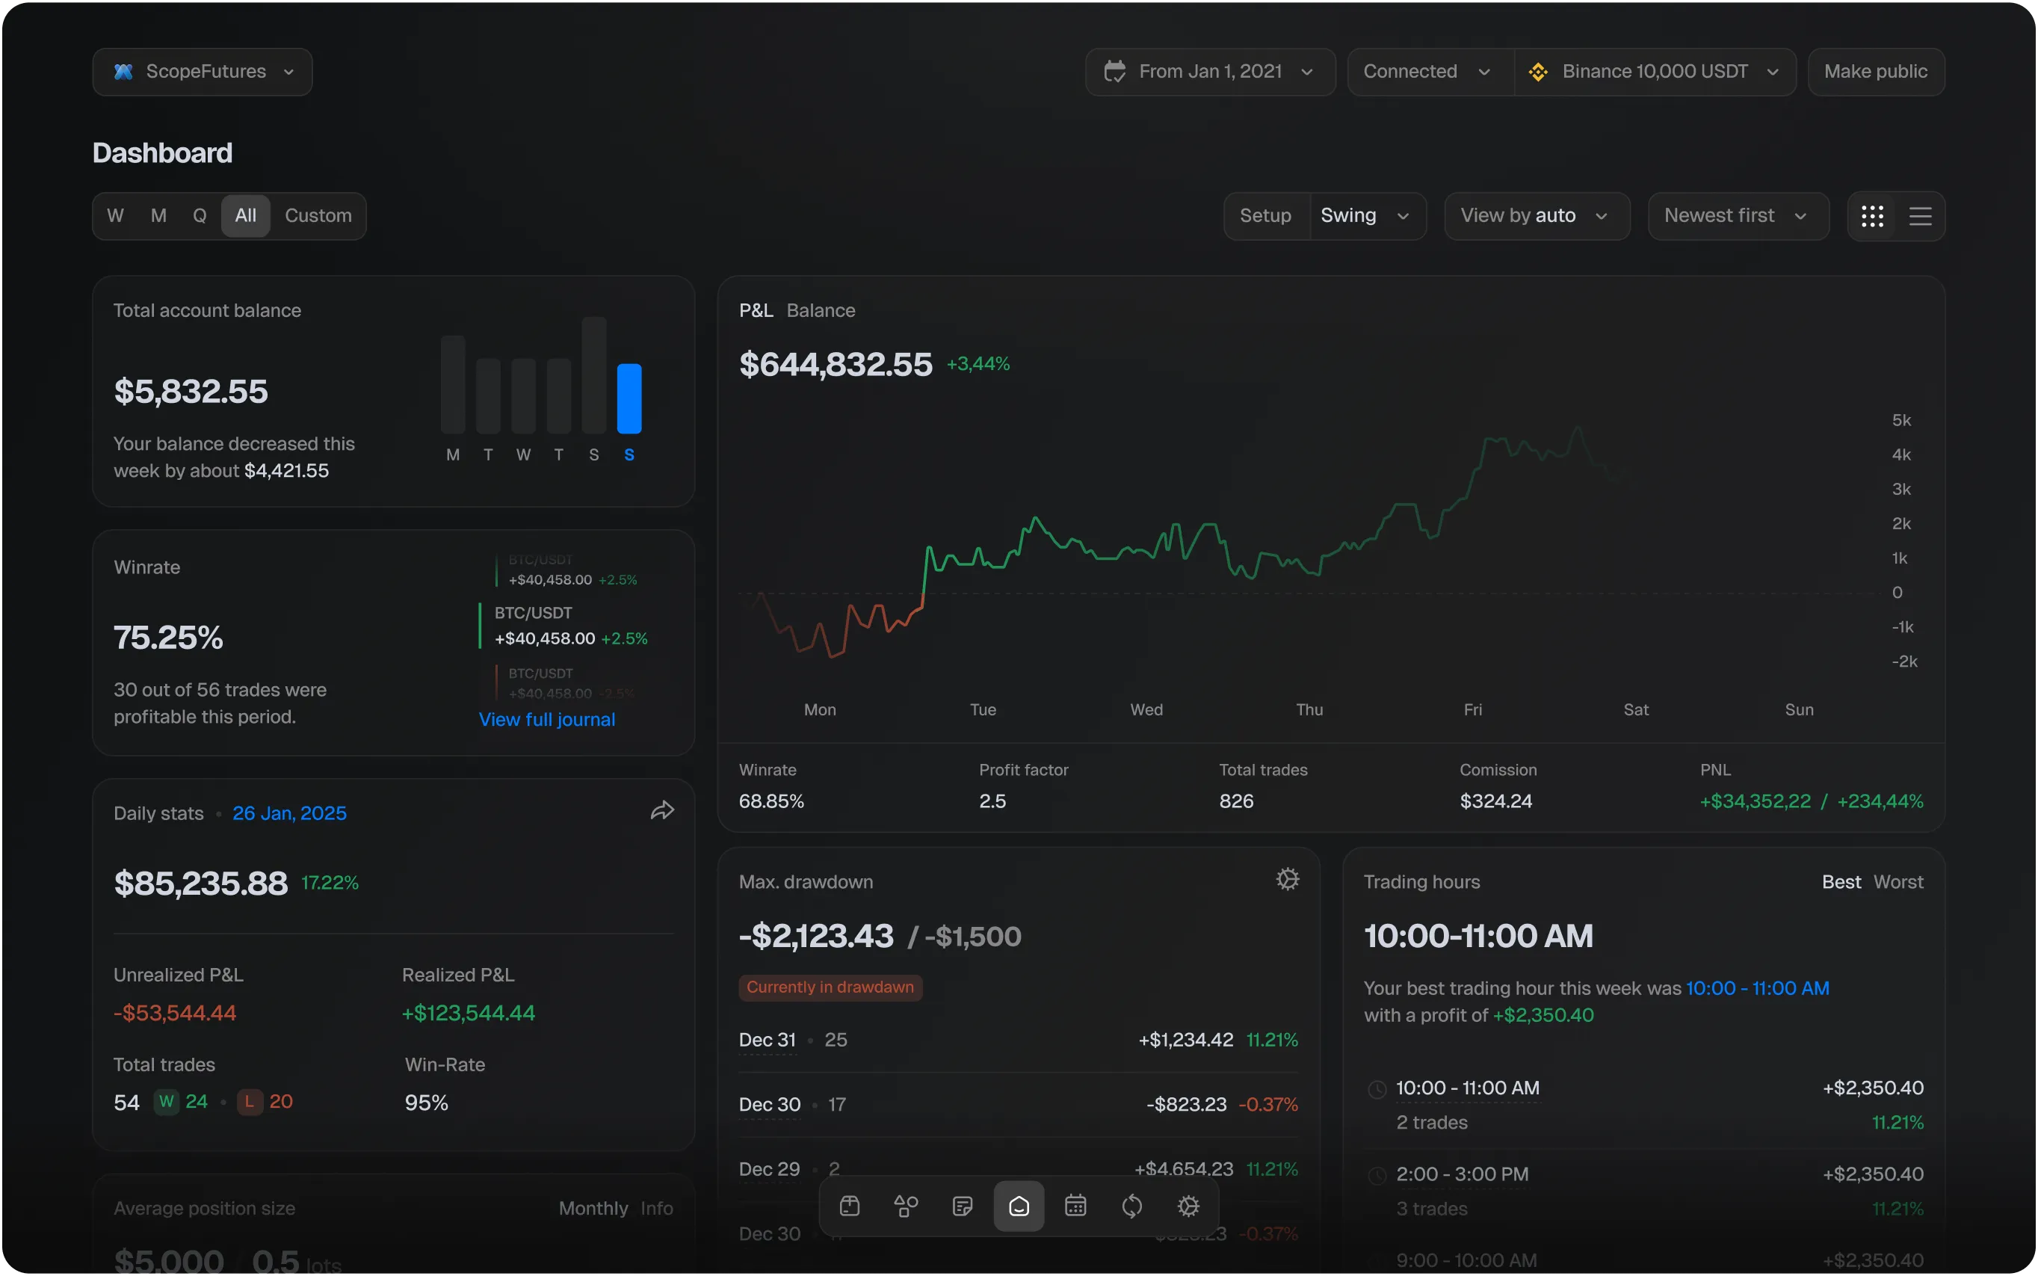Click the $85,235.88 daily stats value
Image resolution: width=2038 pixels, height=1276 pixels.
tap(201, 884)
